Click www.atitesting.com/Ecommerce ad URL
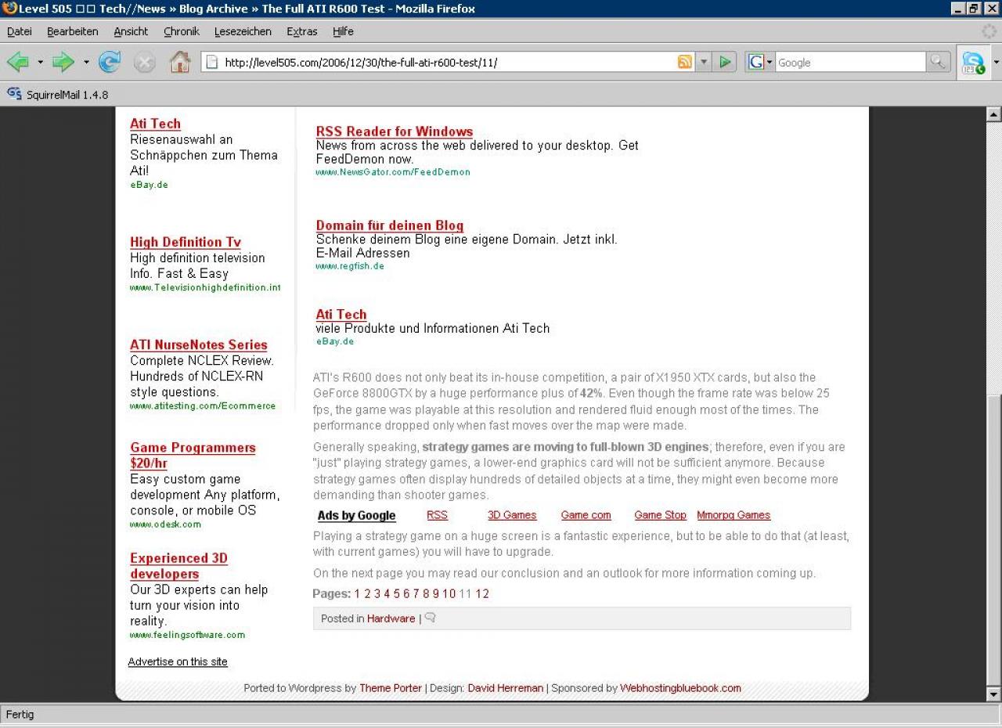Viewport: 1002px width, 728px height. click(x=203, y=405)
